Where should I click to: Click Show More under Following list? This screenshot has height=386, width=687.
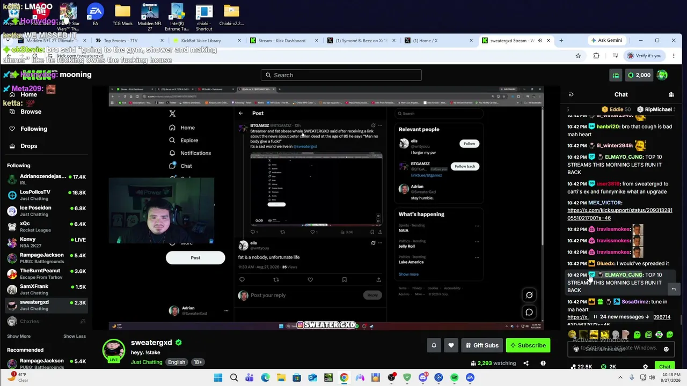19,336
